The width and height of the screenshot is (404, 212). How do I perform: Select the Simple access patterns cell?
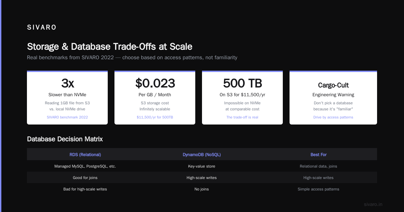click(318, 189)
